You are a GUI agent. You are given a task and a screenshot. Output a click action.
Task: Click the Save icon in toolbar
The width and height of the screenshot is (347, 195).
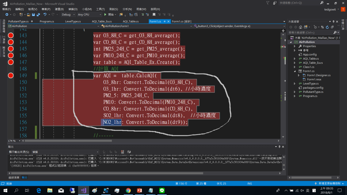click(34, 15)
